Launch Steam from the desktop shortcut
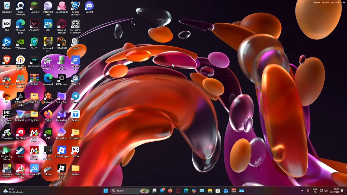The height and width of the screenshot is (195, 347). click(21, 152)
